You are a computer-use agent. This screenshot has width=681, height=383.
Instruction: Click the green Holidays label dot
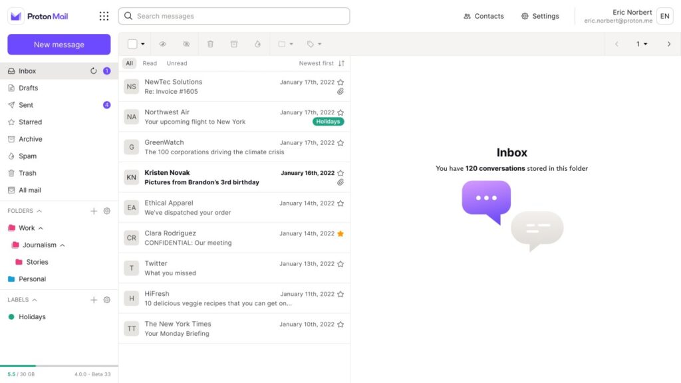[11, 317]
